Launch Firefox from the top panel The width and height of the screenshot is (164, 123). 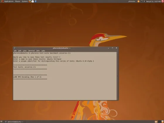point(30,1)
